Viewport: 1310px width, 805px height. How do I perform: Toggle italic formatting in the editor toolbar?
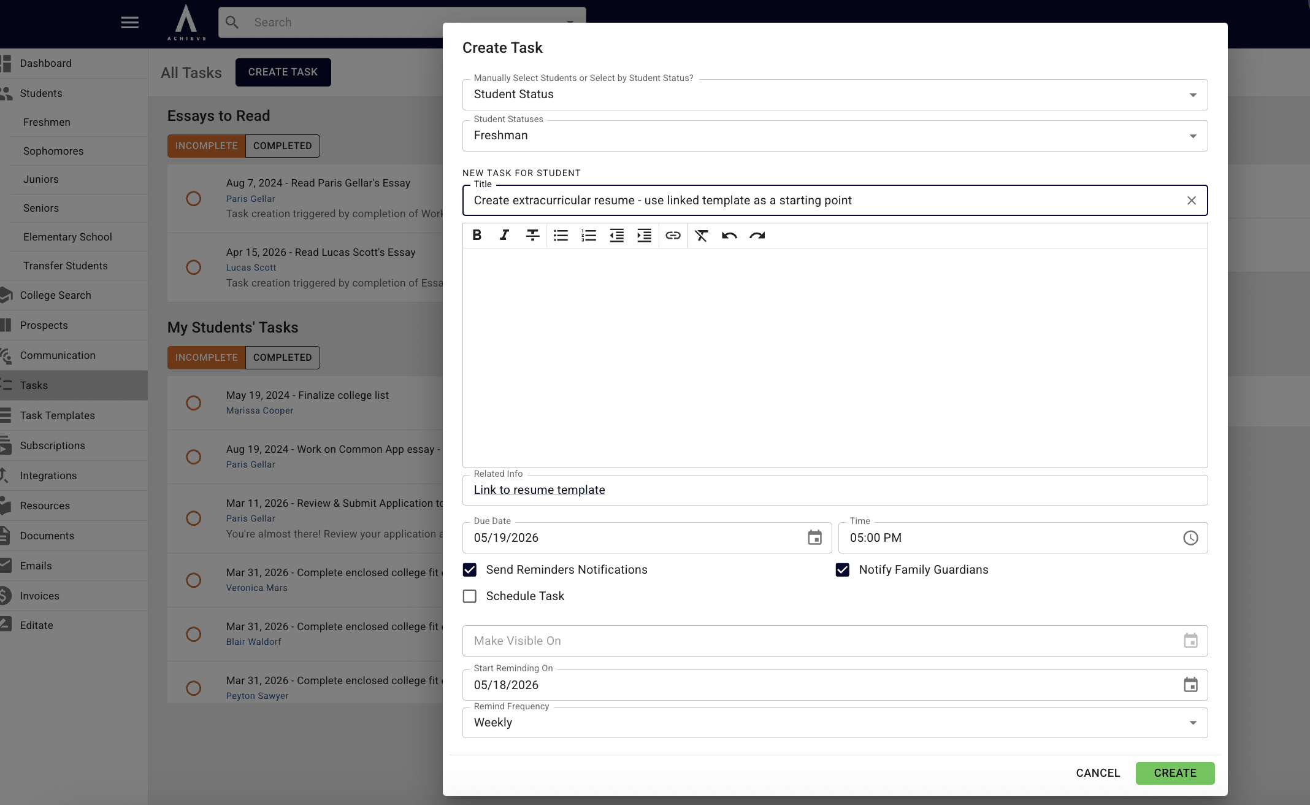[504, 235]
